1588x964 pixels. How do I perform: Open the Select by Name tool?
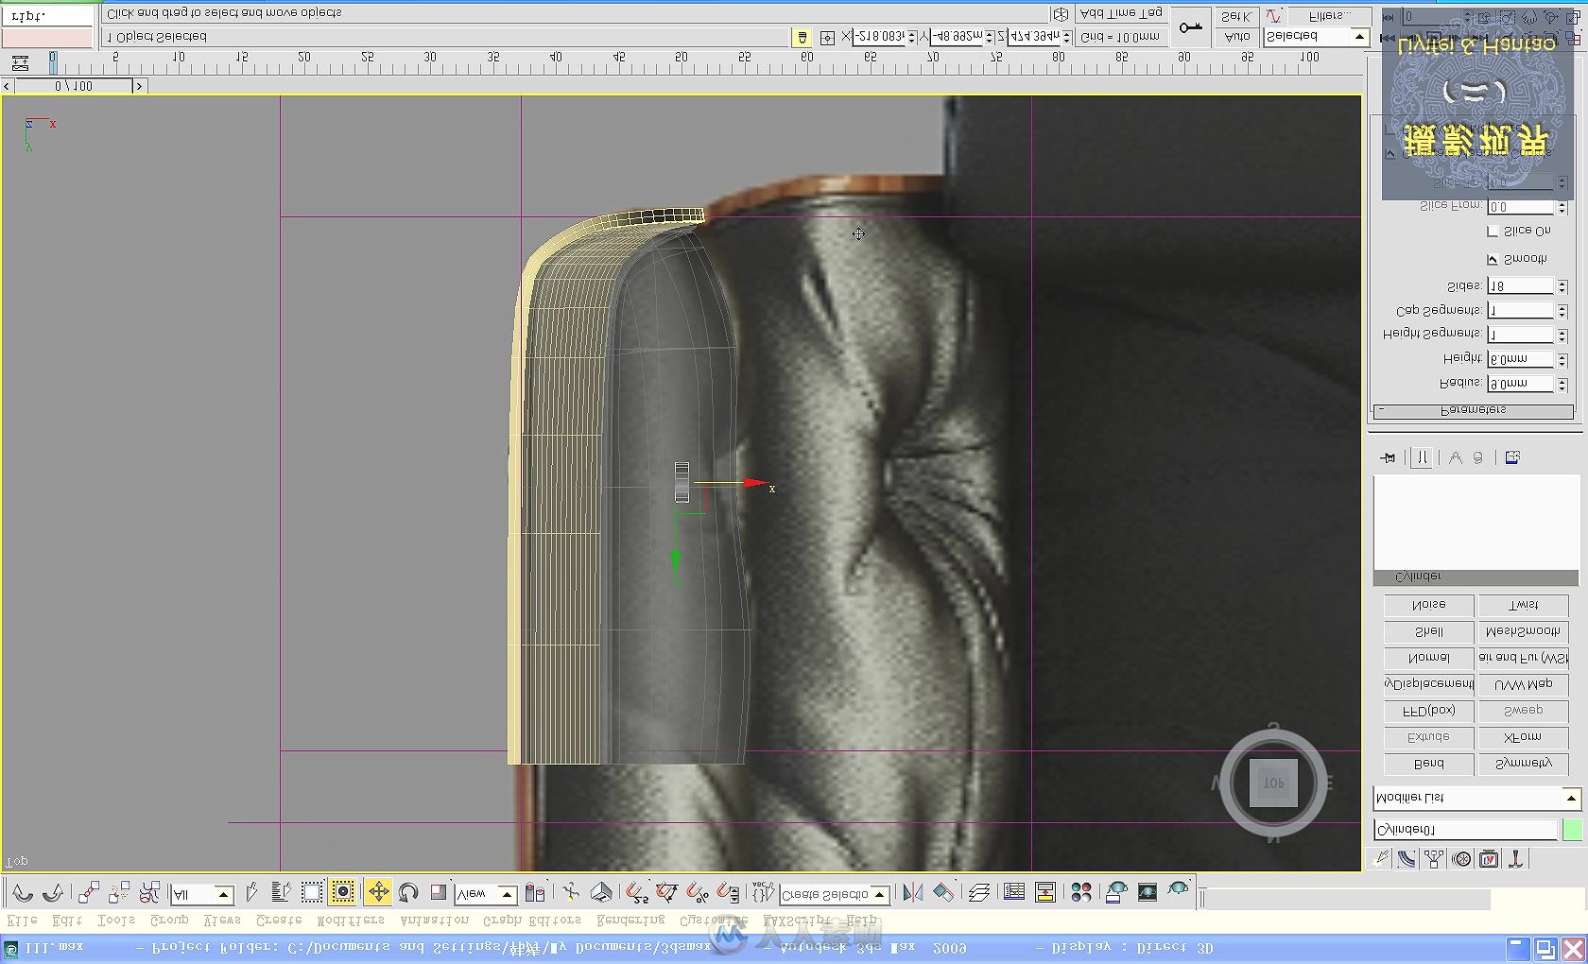[x=281, y=893]
